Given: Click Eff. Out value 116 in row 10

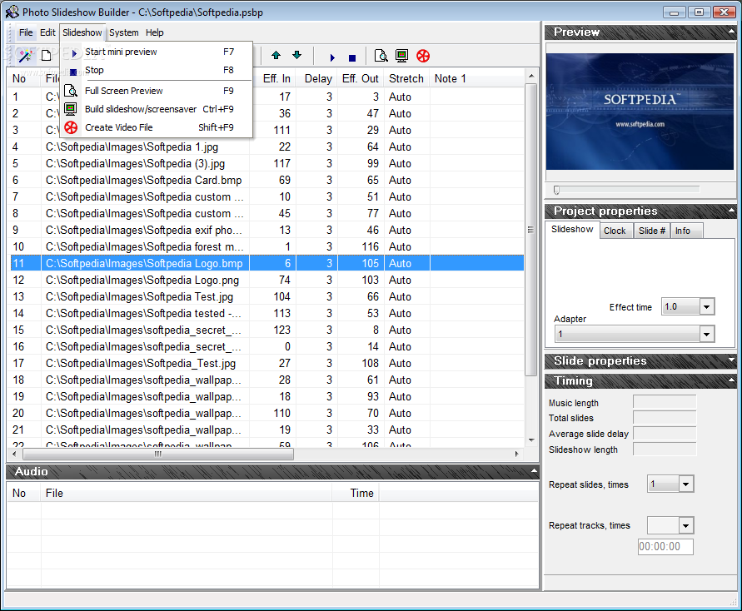Looking at the screenshot, I should (x=370, y=247).
